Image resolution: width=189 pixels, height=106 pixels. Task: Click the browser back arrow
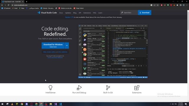[x=2, y=5]
